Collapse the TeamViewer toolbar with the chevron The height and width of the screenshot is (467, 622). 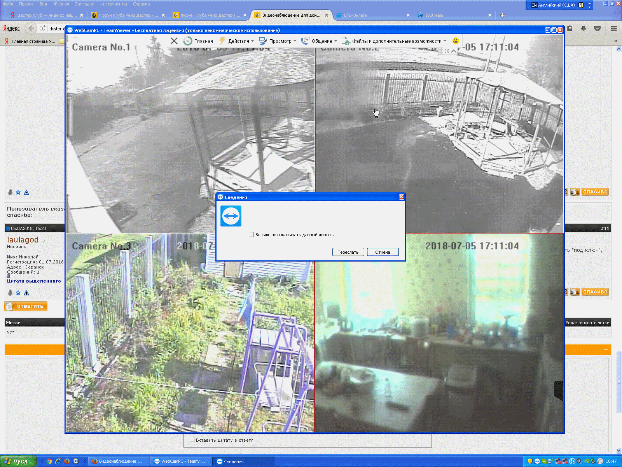click(454, 51)
